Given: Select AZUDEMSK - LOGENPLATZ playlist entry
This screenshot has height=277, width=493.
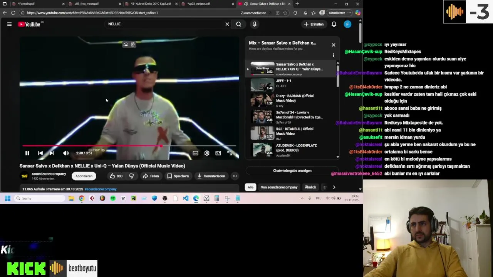Looking at the screenshot, I should [x=291, y=150].
